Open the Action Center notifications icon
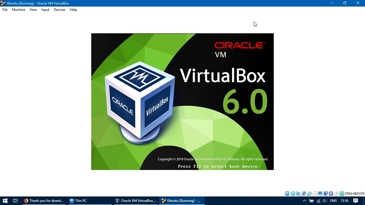365x205 pixels. click(x=356, y=201)
